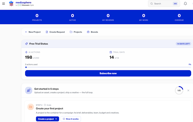Click the Create a project button

(x=47, y=119)
